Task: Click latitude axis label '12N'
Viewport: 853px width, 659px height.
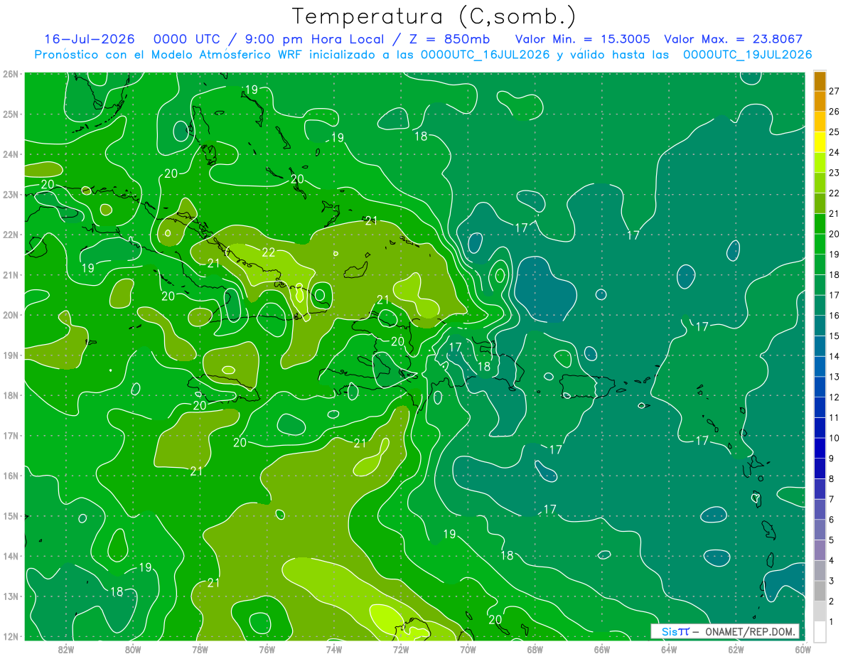Action: click(x=11, y=636)
